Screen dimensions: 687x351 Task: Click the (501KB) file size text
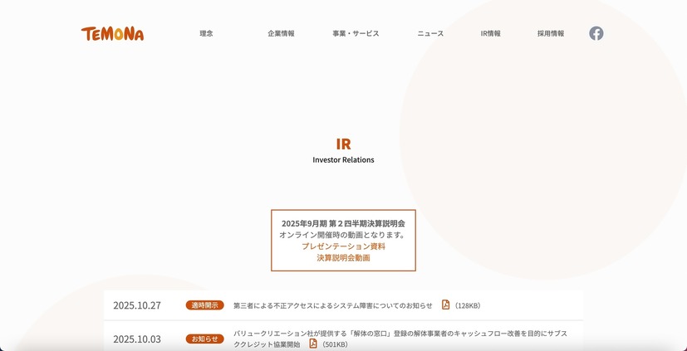(335, 344)
